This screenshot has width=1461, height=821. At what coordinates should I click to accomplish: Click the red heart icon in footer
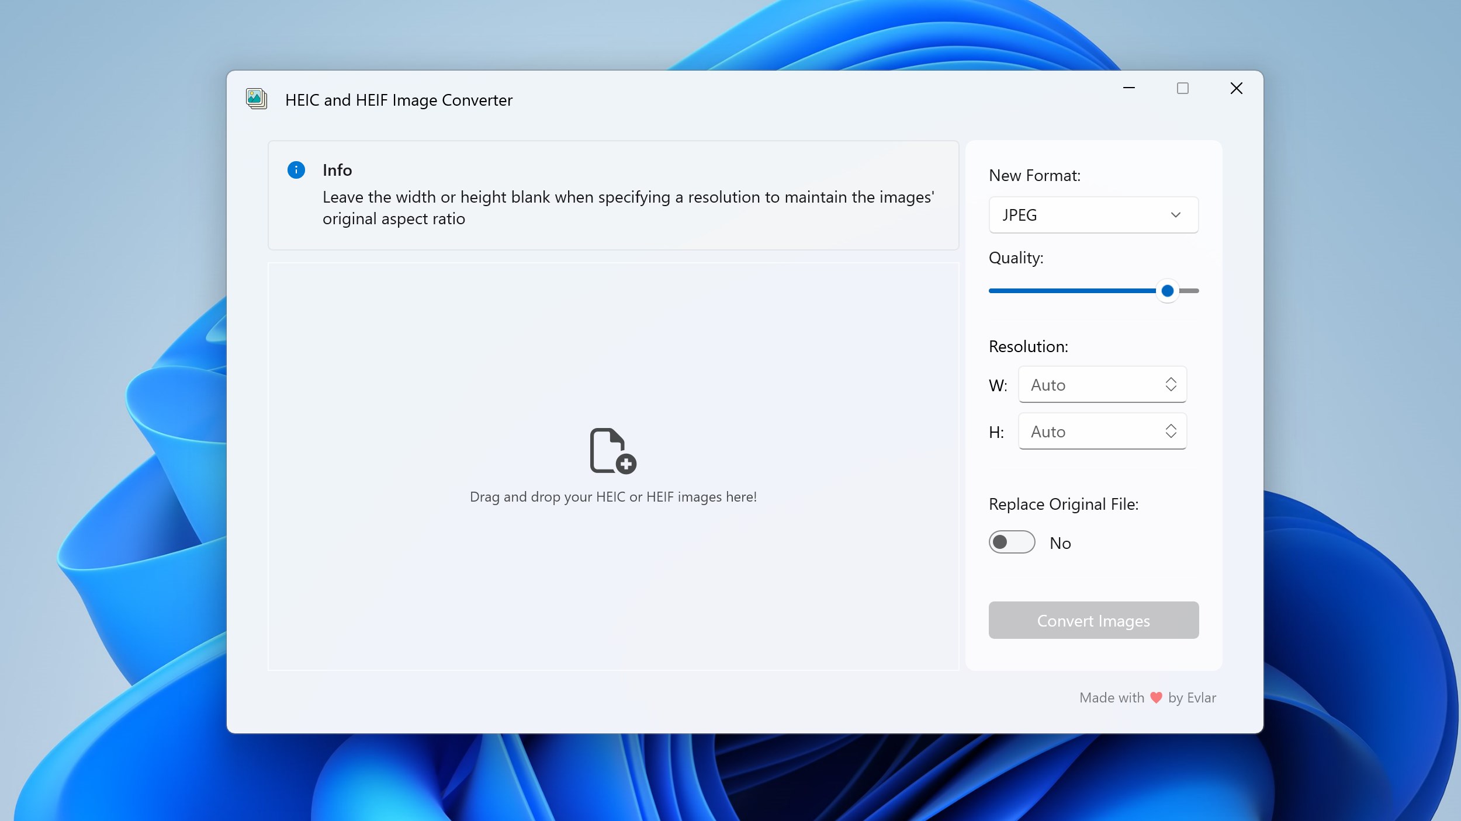(x=1156, y=697)
